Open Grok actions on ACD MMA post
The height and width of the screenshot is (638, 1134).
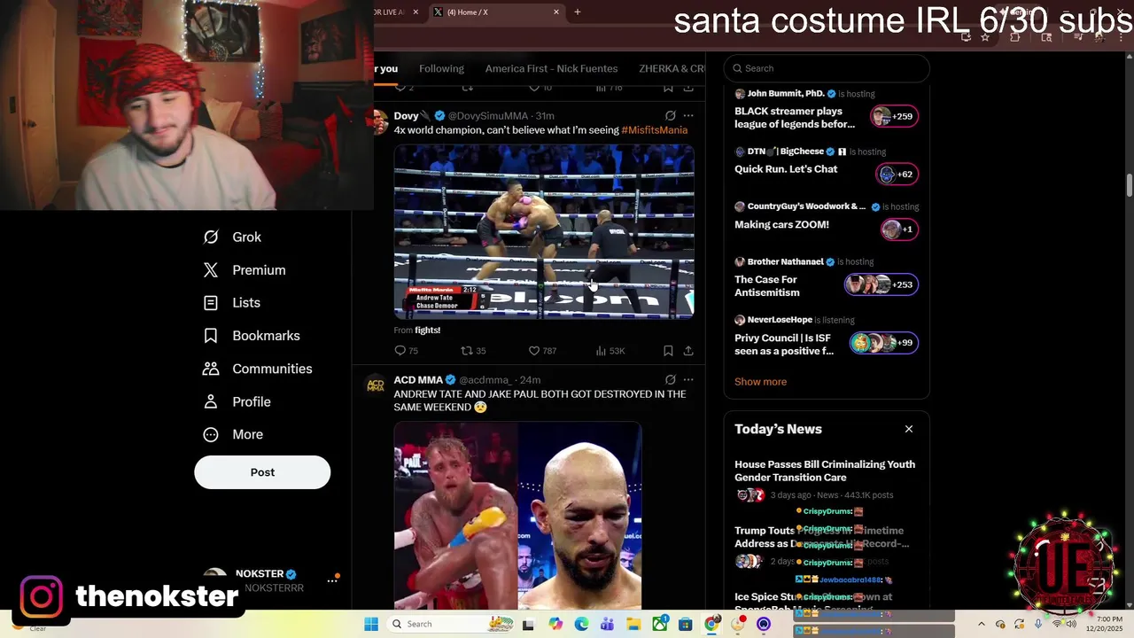[670, 380]
